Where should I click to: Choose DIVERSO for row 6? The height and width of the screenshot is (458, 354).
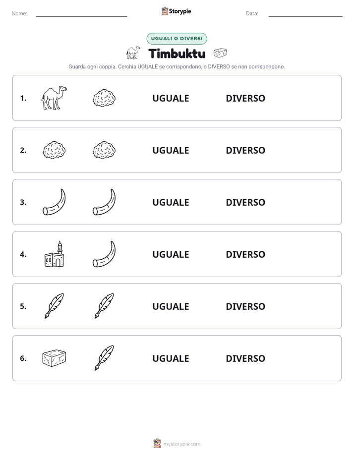(x=245, y=358)
